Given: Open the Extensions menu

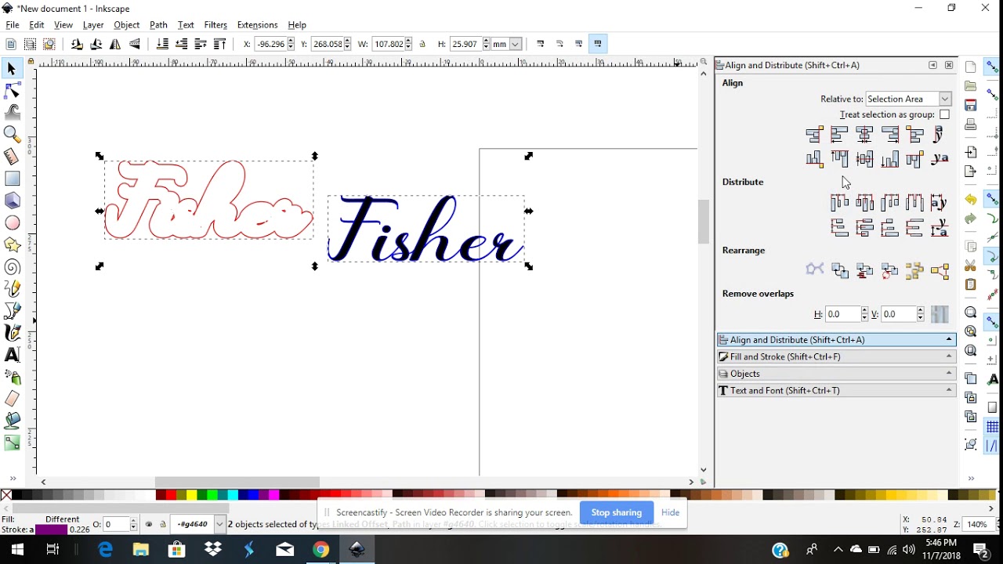Looking at the screenshot, I should tap(257, 25).
